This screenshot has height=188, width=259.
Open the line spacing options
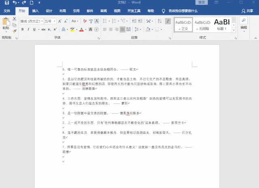pyautogui.click(x=137, y=30)
